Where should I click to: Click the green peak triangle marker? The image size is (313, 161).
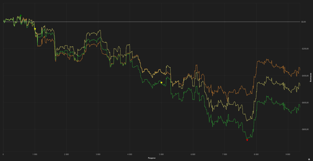21,15
